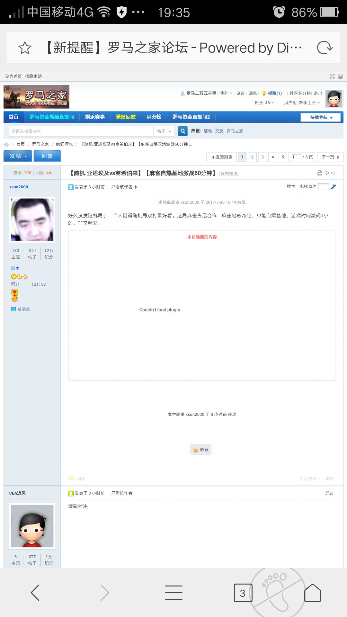Expand 只看该作者 arrow in first post
This screenshot has width=347, height=617.
136,187
